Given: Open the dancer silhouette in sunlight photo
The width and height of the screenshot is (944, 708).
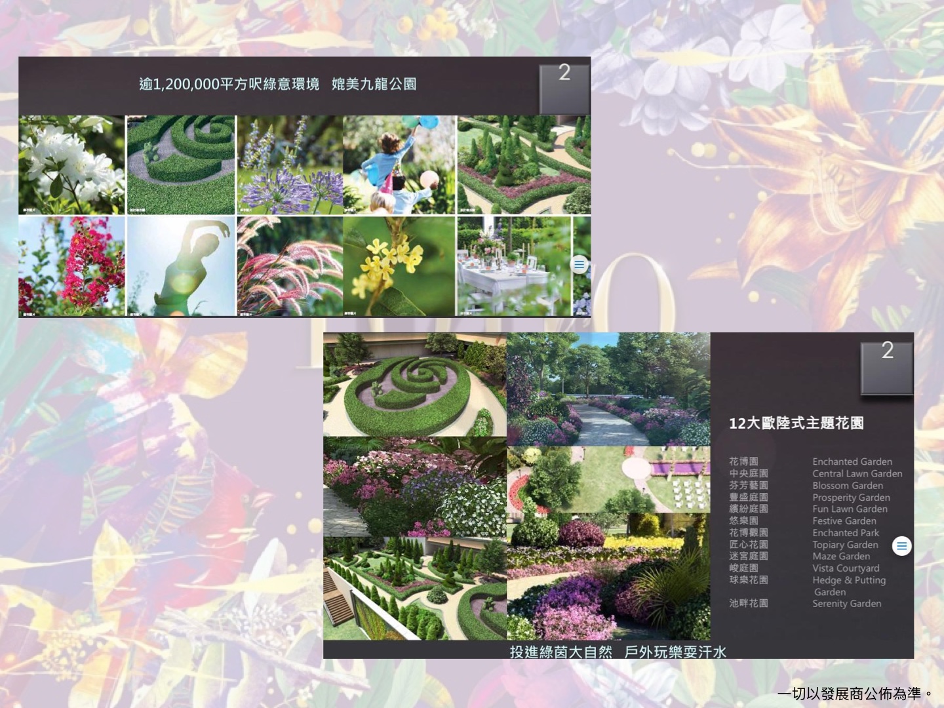Looking at the screenshot, I should pyautogui.click(x=181, y=266).
